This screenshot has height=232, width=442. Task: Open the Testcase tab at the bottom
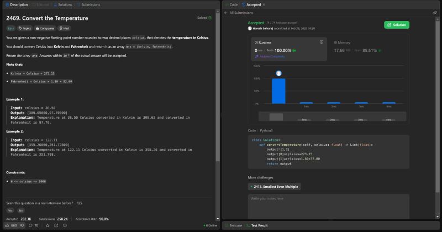[x=234, y=225]
